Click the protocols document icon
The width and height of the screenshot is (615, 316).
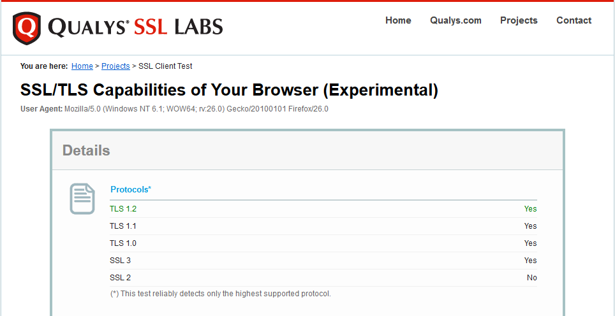point(82,199)
